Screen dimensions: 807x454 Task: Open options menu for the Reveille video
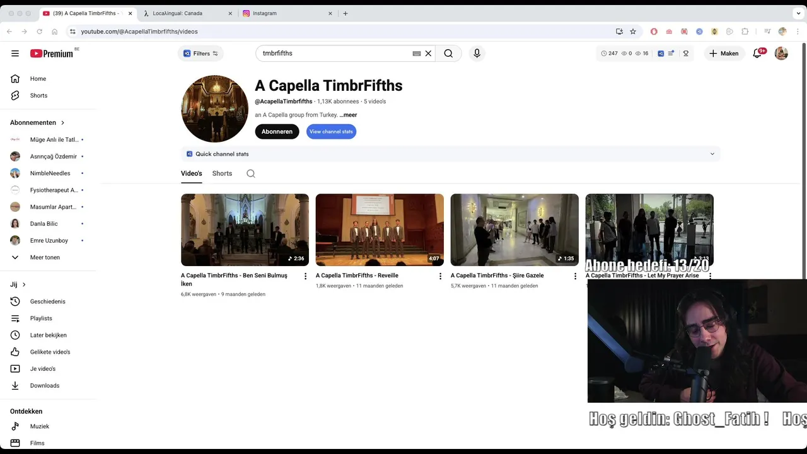pyautogui.click(x=441, y=276)
